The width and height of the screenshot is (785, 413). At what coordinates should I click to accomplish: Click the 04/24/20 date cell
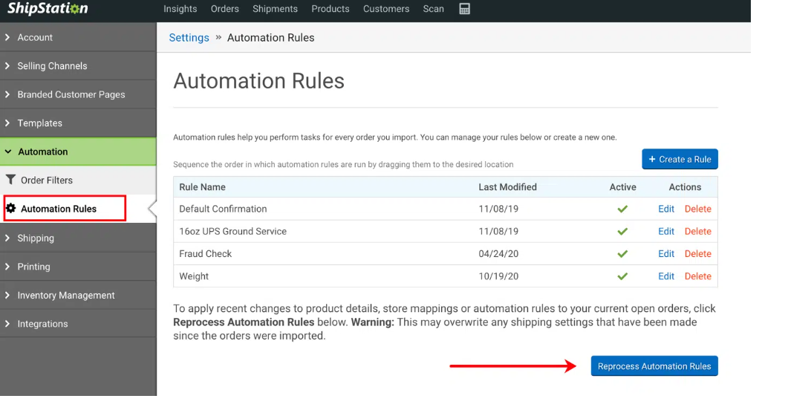[x=498, y=254]
